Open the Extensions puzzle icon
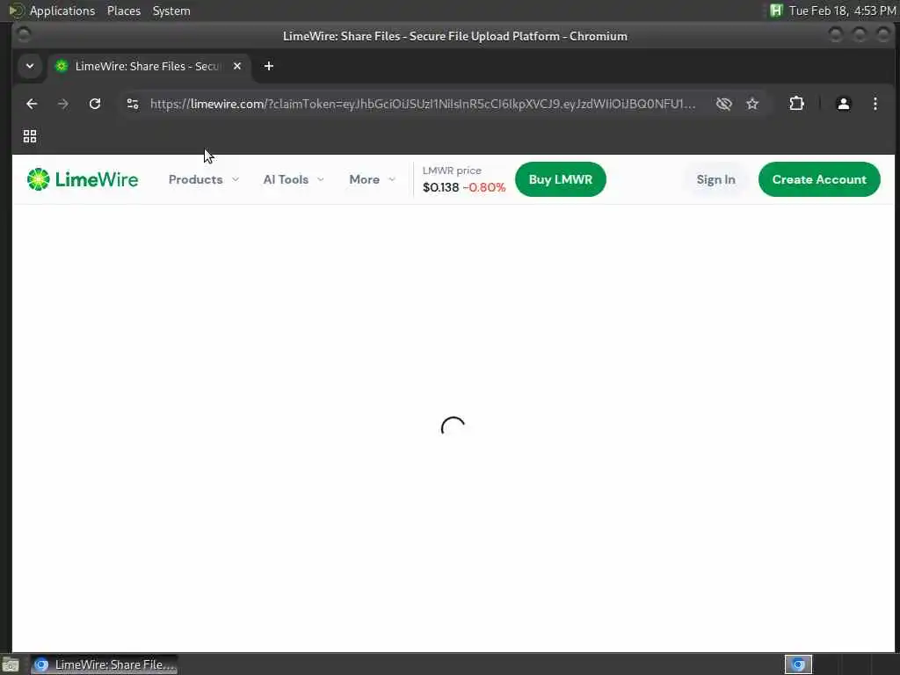 coord(796,104)
